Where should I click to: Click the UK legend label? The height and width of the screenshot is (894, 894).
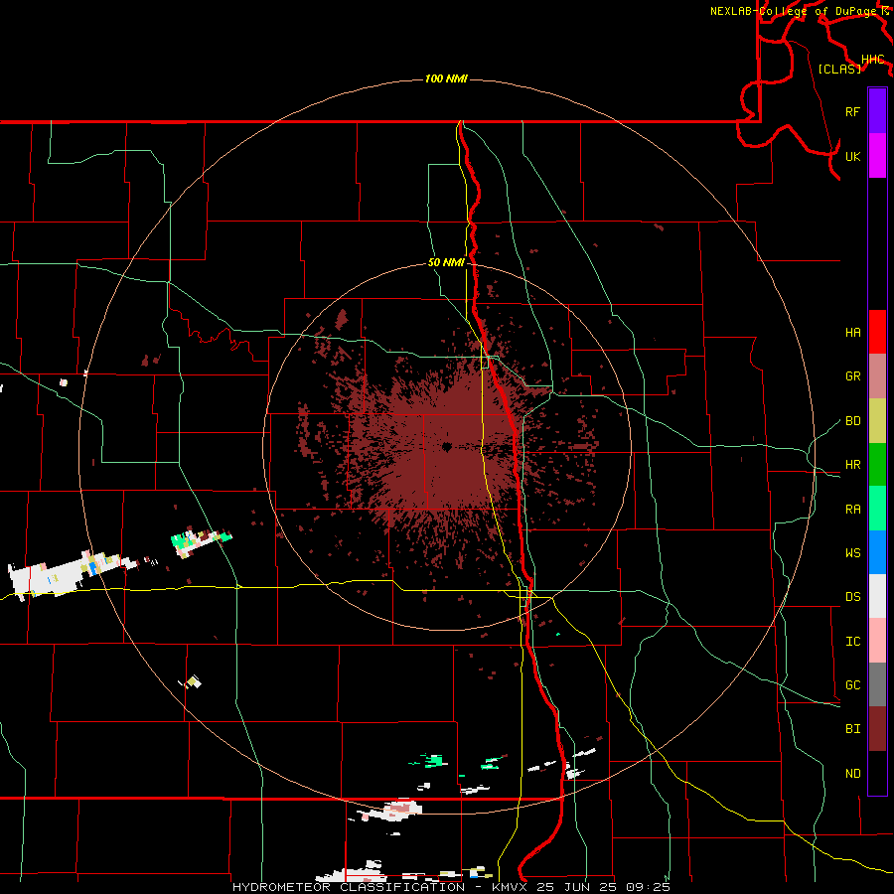click(x=853, y=156)
